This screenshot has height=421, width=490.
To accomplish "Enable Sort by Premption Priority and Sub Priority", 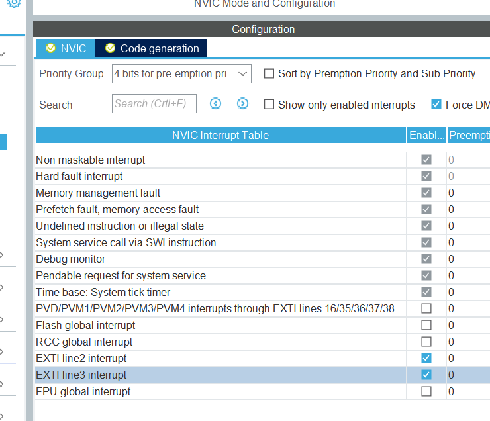I will coord(269,73).
